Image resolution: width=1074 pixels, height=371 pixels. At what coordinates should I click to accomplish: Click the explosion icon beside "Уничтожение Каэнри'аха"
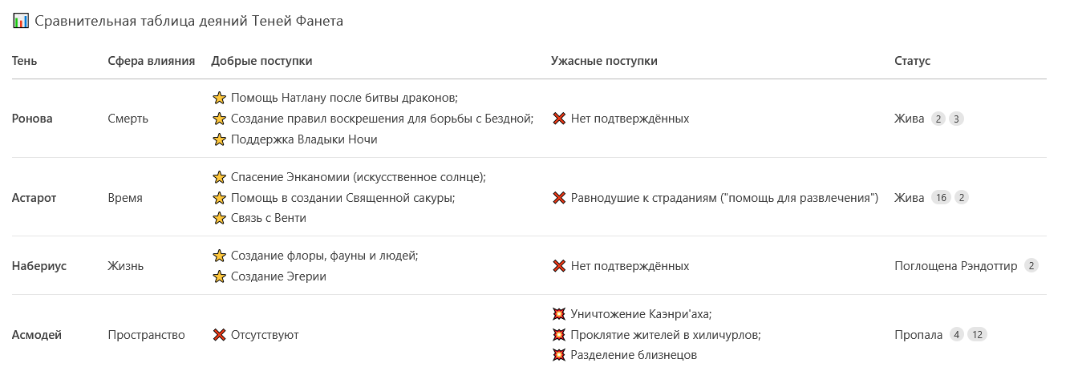(559, 314)
